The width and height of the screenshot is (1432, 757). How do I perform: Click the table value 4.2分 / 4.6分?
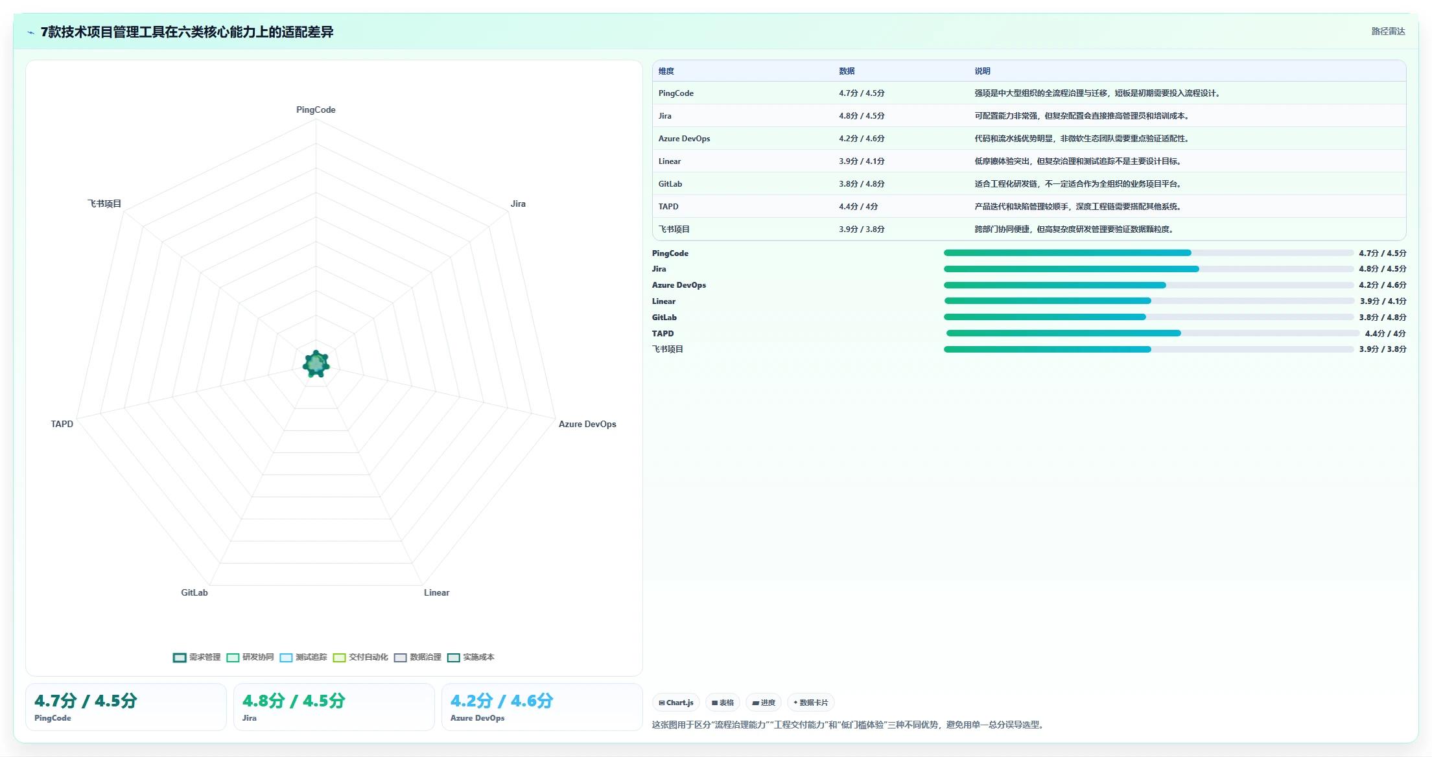tap(862, 139)
